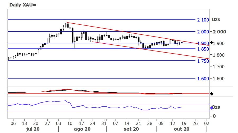This screenshot has width=238, height=133.
Task: Click date label 31 on the time axis
Action: [104, 123]
